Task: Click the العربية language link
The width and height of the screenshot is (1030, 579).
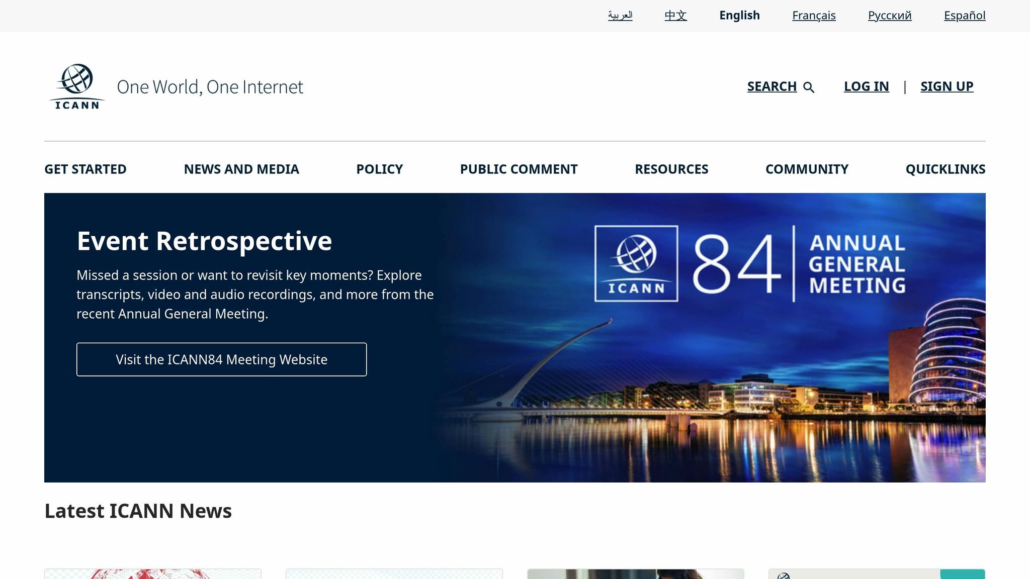Action: click(x=621, y=15)
